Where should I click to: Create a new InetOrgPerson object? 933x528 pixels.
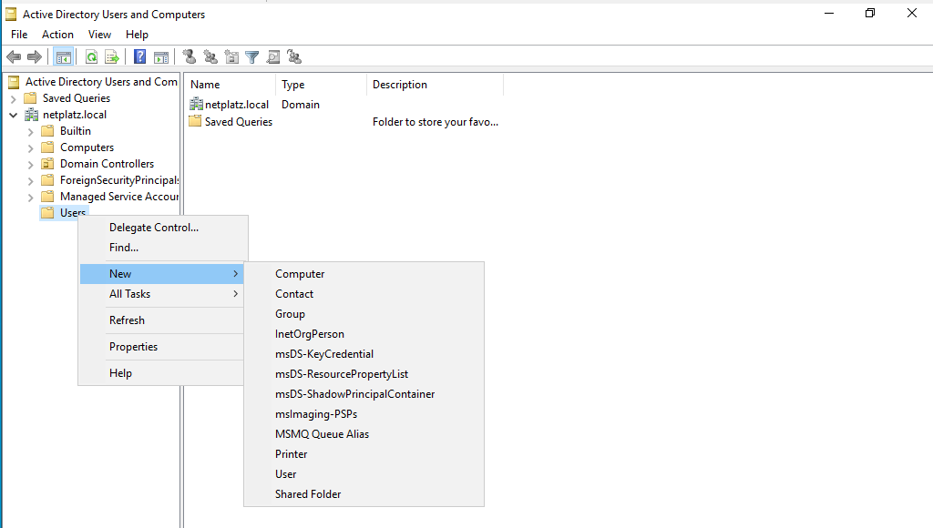pyautogui.click(x=364, y=334)
